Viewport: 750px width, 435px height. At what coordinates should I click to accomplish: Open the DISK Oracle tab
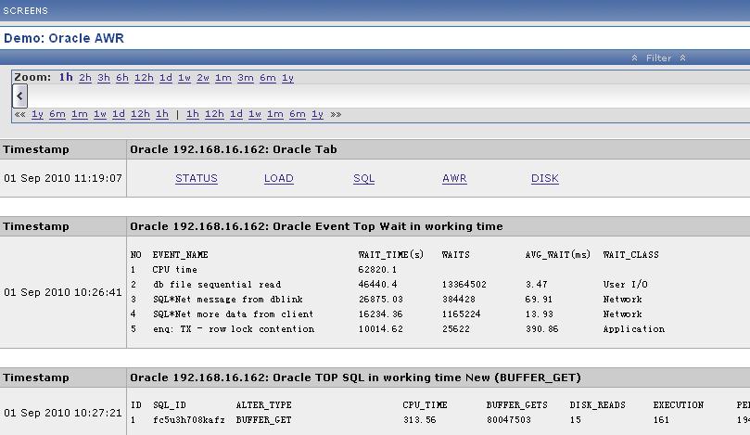[x=545, y=178]
